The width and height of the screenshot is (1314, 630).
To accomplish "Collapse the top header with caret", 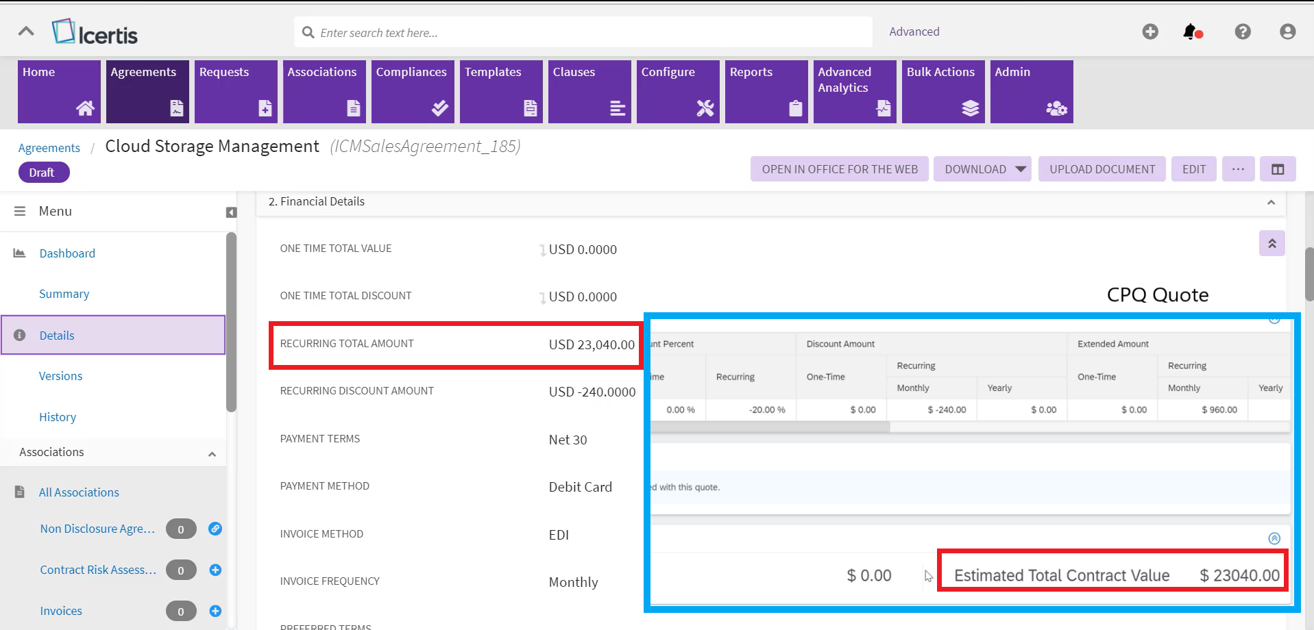I will point(26,32).
